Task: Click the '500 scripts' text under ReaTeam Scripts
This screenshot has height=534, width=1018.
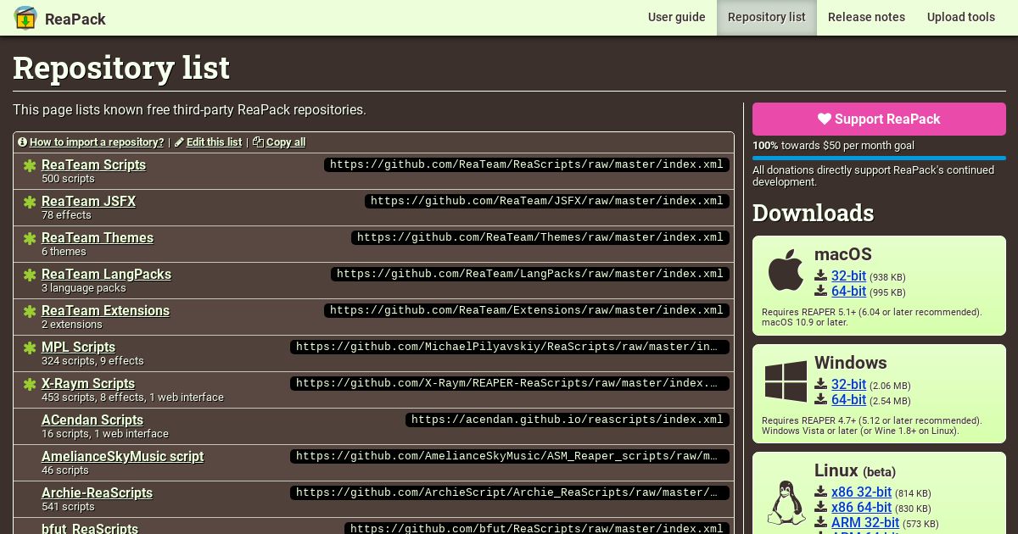Action: [x=68, y=179]
